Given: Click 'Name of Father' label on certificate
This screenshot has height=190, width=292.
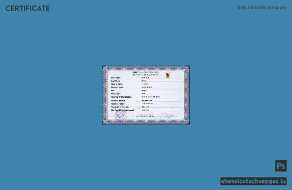Looking at the screenshot, I should click(118, 104).
